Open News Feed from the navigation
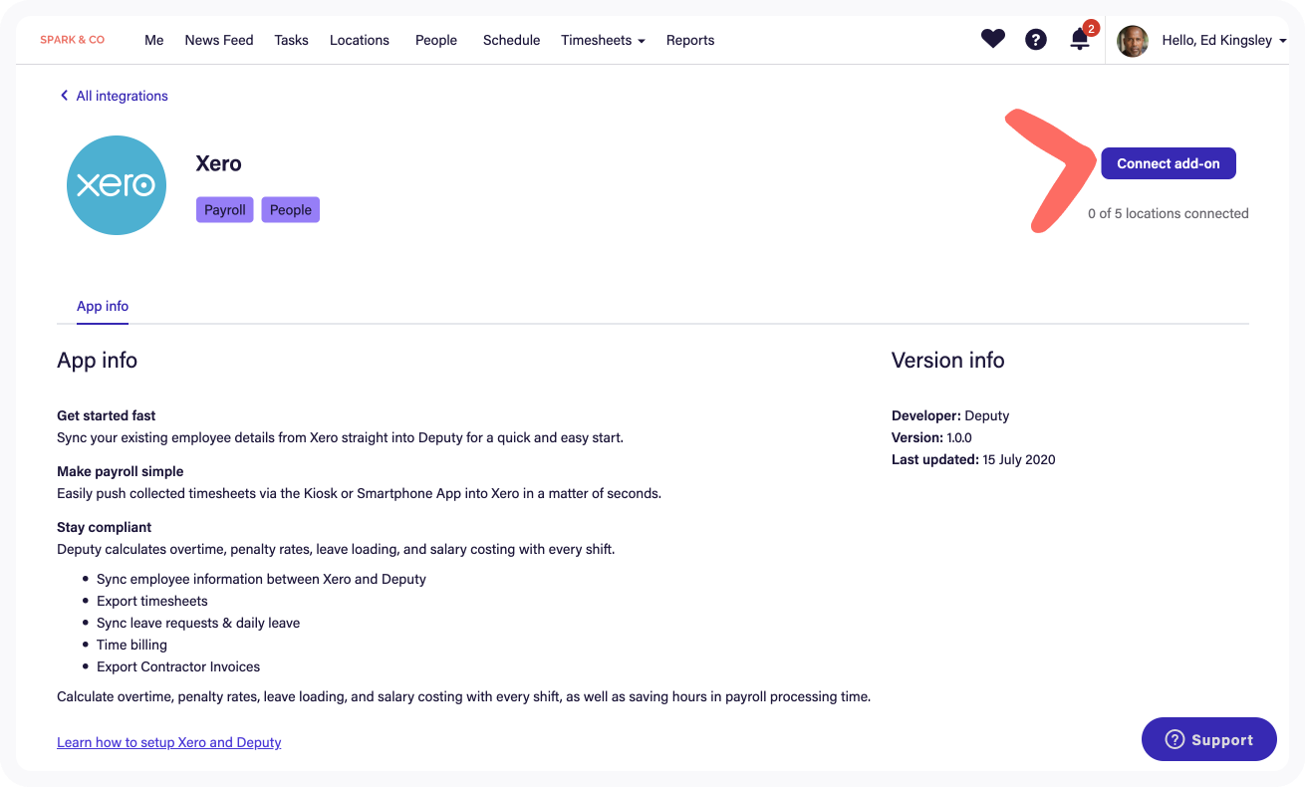1305x787 pixels. pyautogui.click(x=218, y=40)
